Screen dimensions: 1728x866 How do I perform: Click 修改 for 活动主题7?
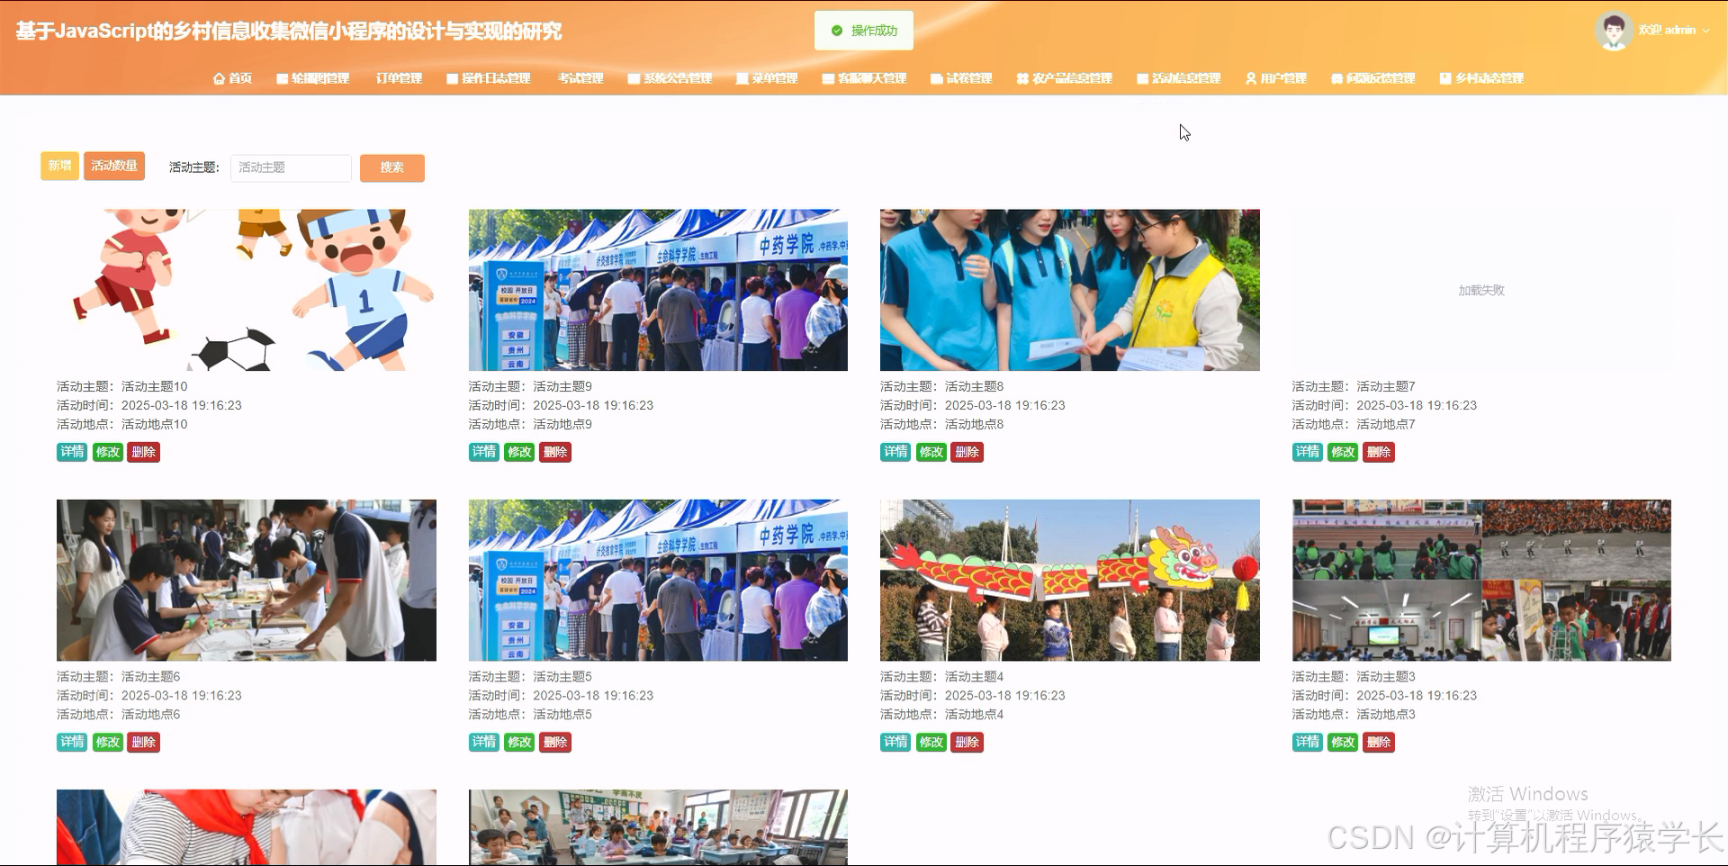pos(1343,452)
